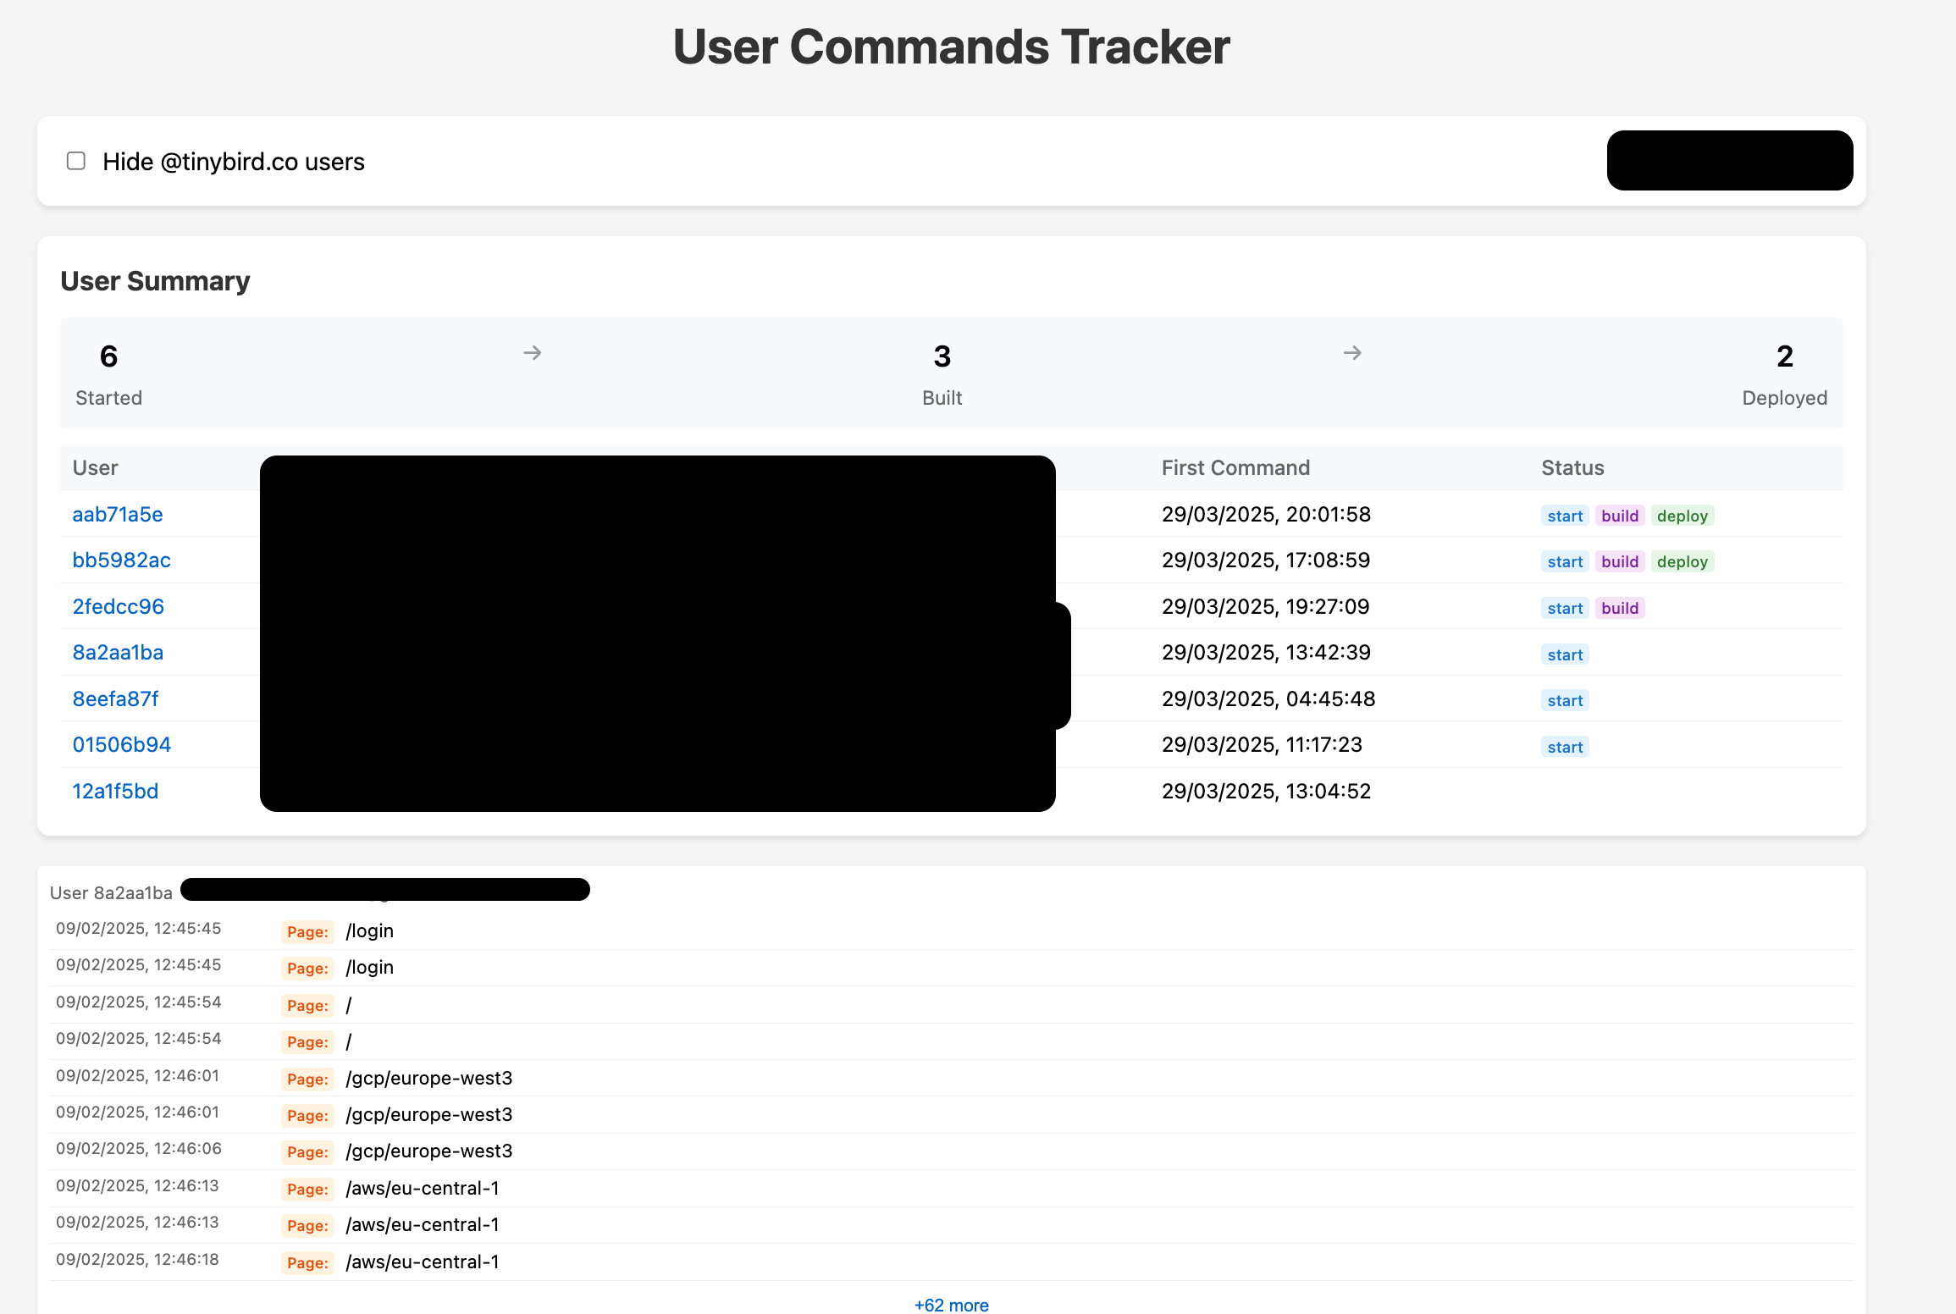Select user 2fedcc96 in summary table

coord(118,606)
